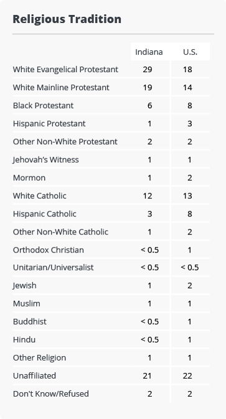
Task: Click the White Evangelical Protestant row label
Action: click(65, 70)
